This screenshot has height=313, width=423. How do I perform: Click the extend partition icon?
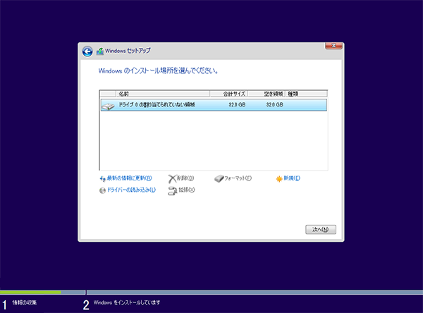(x=172, y=191)
